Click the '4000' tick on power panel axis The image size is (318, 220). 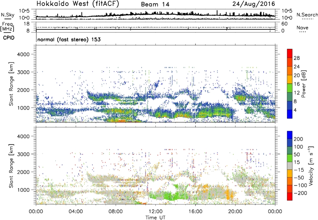coord(23,54)
